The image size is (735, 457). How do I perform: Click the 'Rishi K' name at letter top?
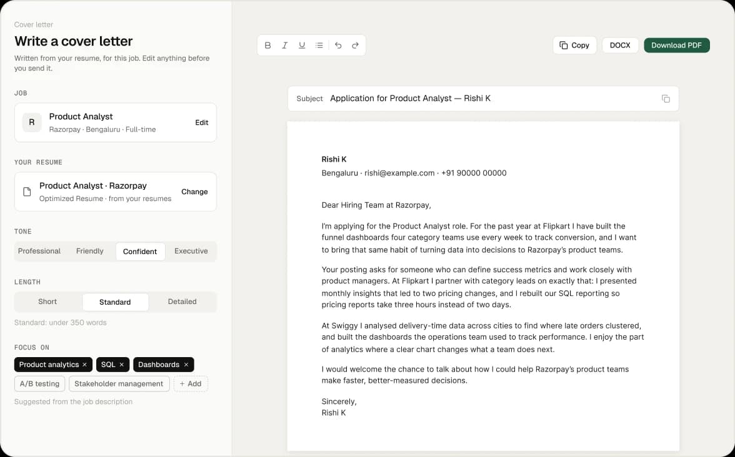[x=334, y=159]
